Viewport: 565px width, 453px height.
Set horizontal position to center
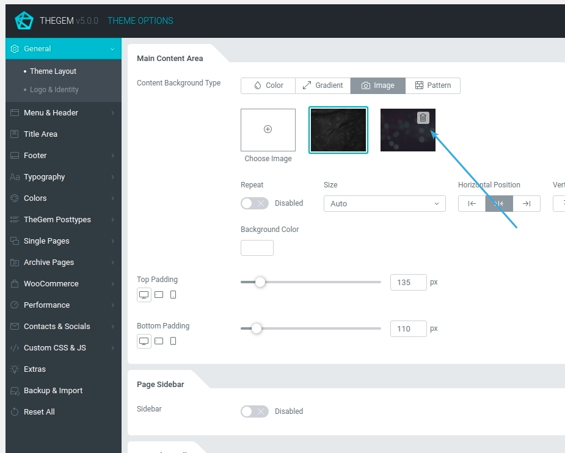click(x=499, y=204)
